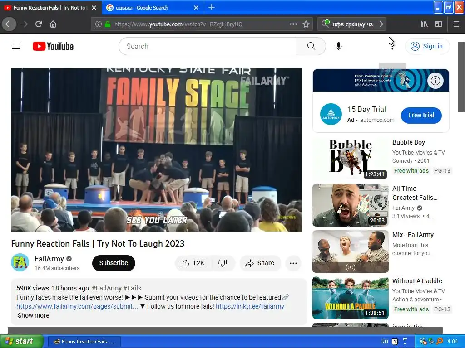The height and width of the screenshot is (348, 465).
Task: Search with your voice microphone icon
Action: (x=339, y=46)
